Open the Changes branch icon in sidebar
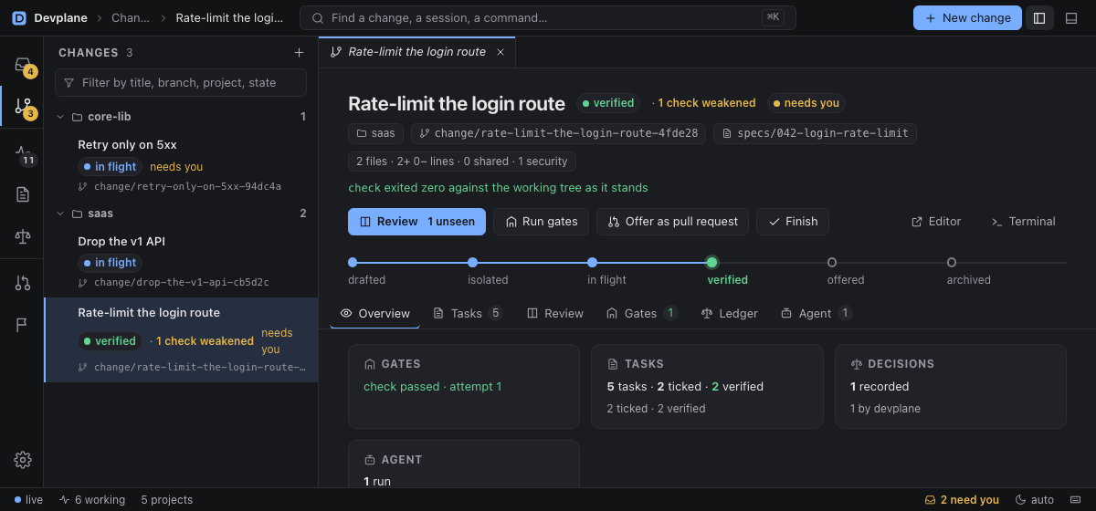The height and width of the screenshot is (511, 1096). [23, 107]
